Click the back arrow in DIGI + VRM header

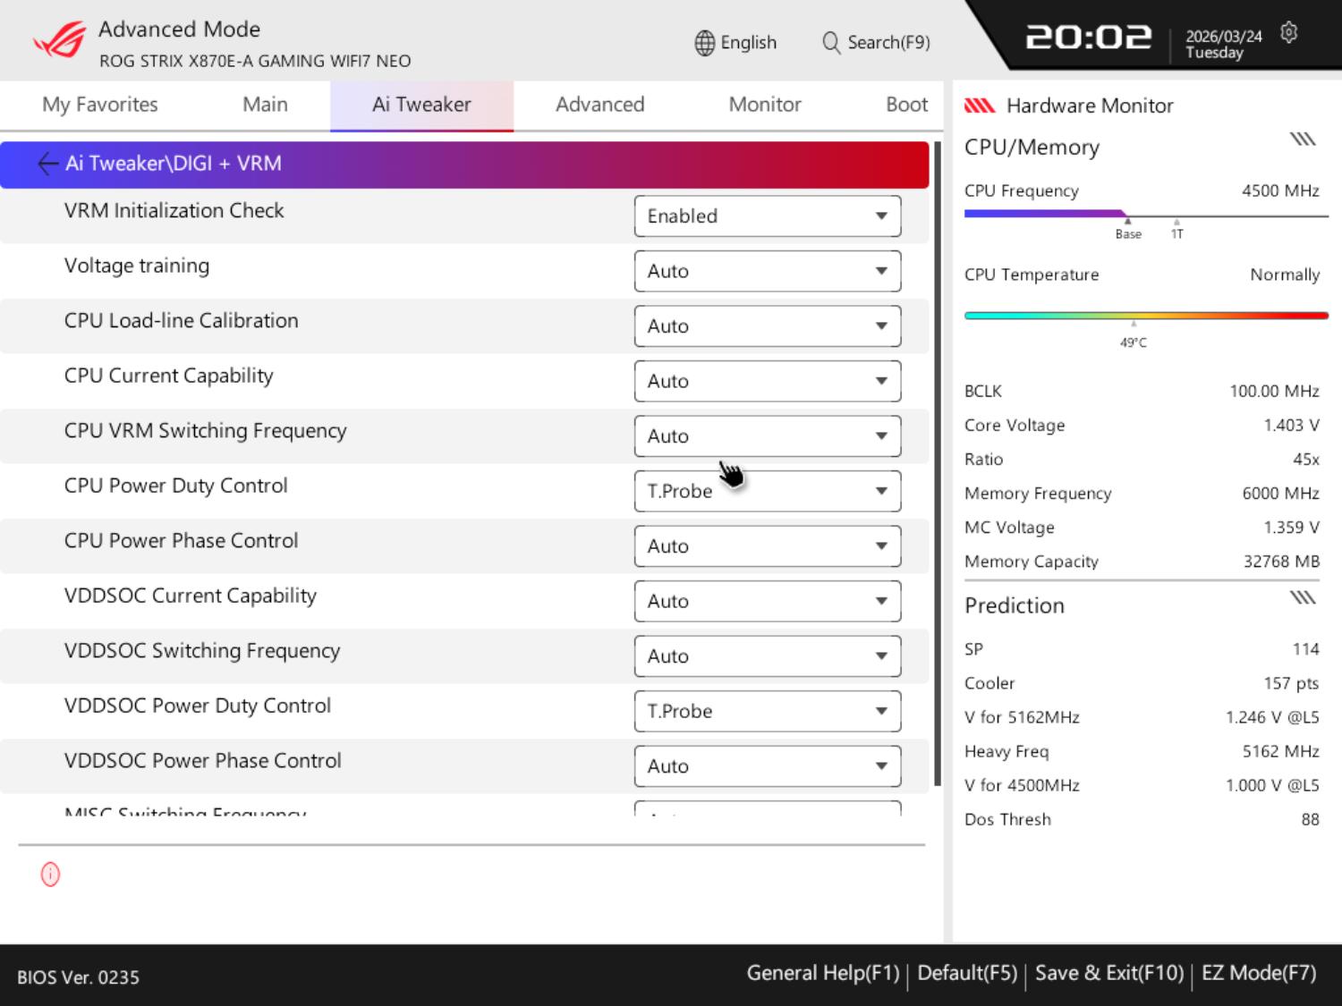[x=47, y=164]
